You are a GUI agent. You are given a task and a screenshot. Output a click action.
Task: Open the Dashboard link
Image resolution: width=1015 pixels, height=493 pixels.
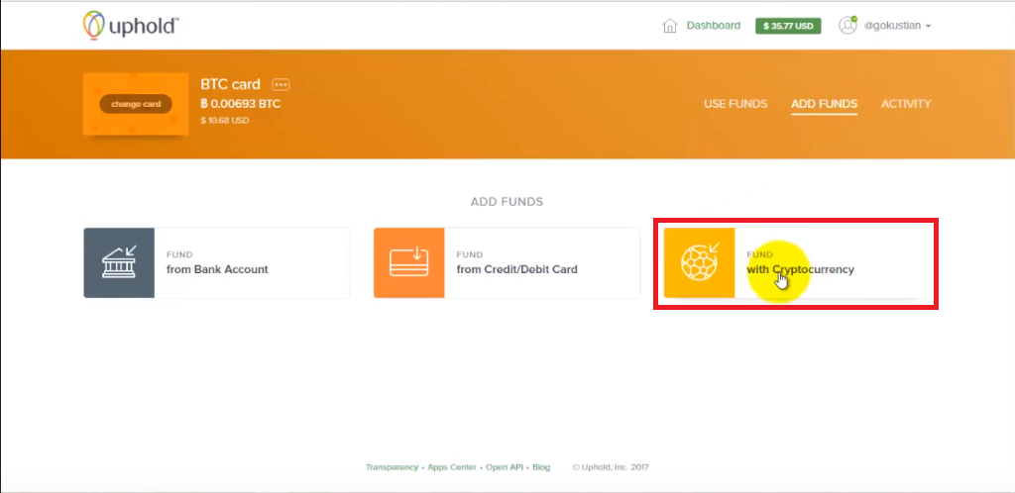(714, 26)
